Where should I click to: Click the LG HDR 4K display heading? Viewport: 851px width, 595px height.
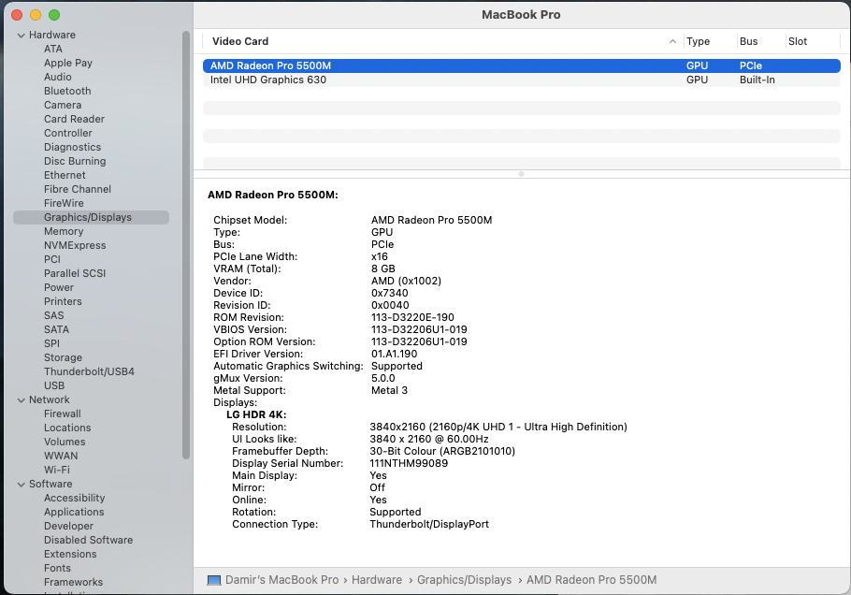(256, 414)
